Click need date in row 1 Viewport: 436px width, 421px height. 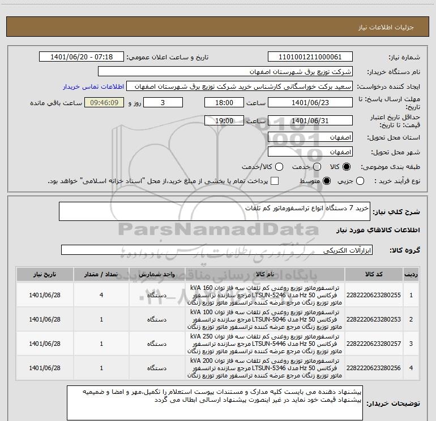(45, 295)
